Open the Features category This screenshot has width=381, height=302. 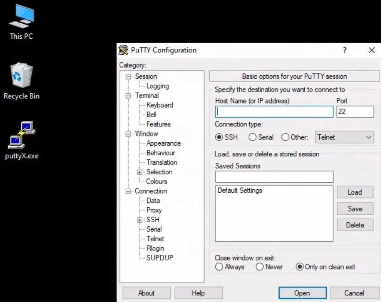[x=159, y=124]
